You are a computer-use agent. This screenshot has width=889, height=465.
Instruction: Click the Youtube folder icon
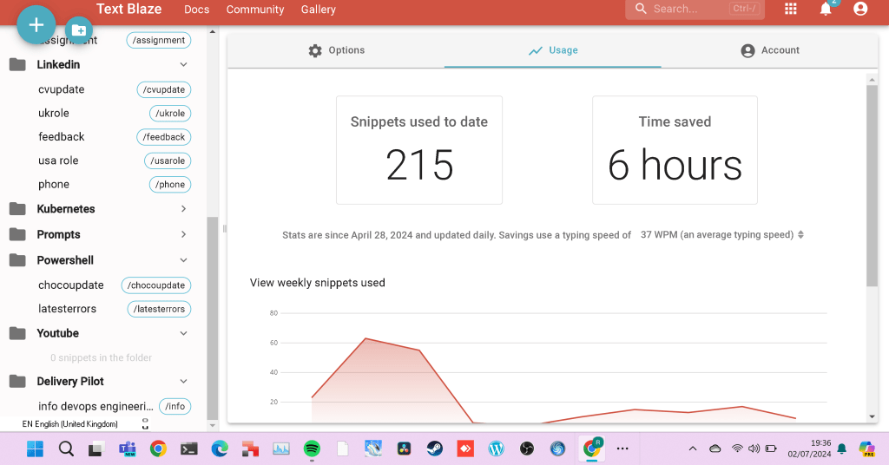[x=17, y=333]
